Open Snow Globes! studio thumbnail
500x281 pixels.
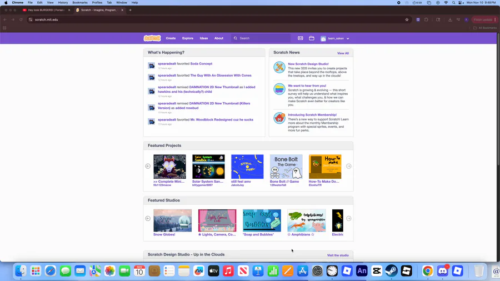[173, 220]
